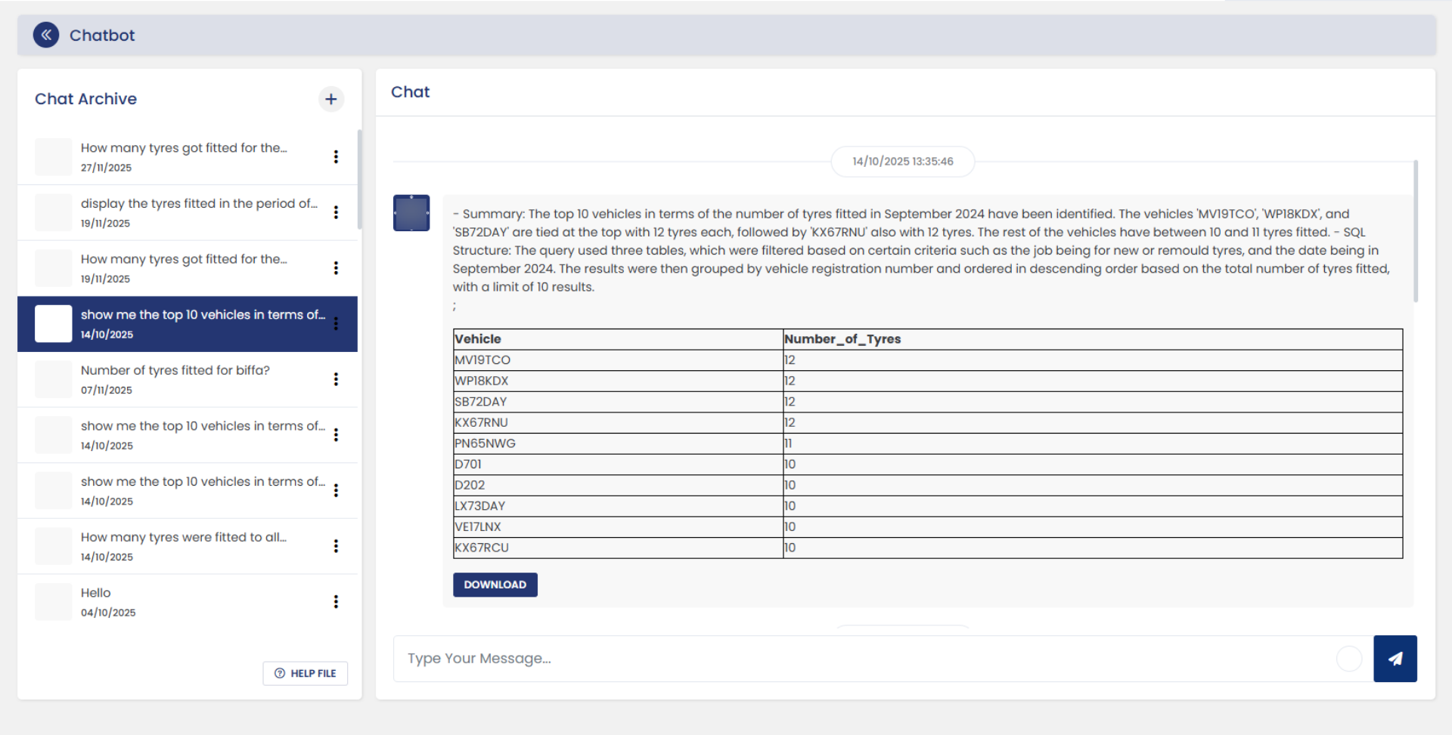Open three-dot menu for 'Number of tyres fitted for biffa?'
The image size is (1452, 735).
tap(336, 379)
